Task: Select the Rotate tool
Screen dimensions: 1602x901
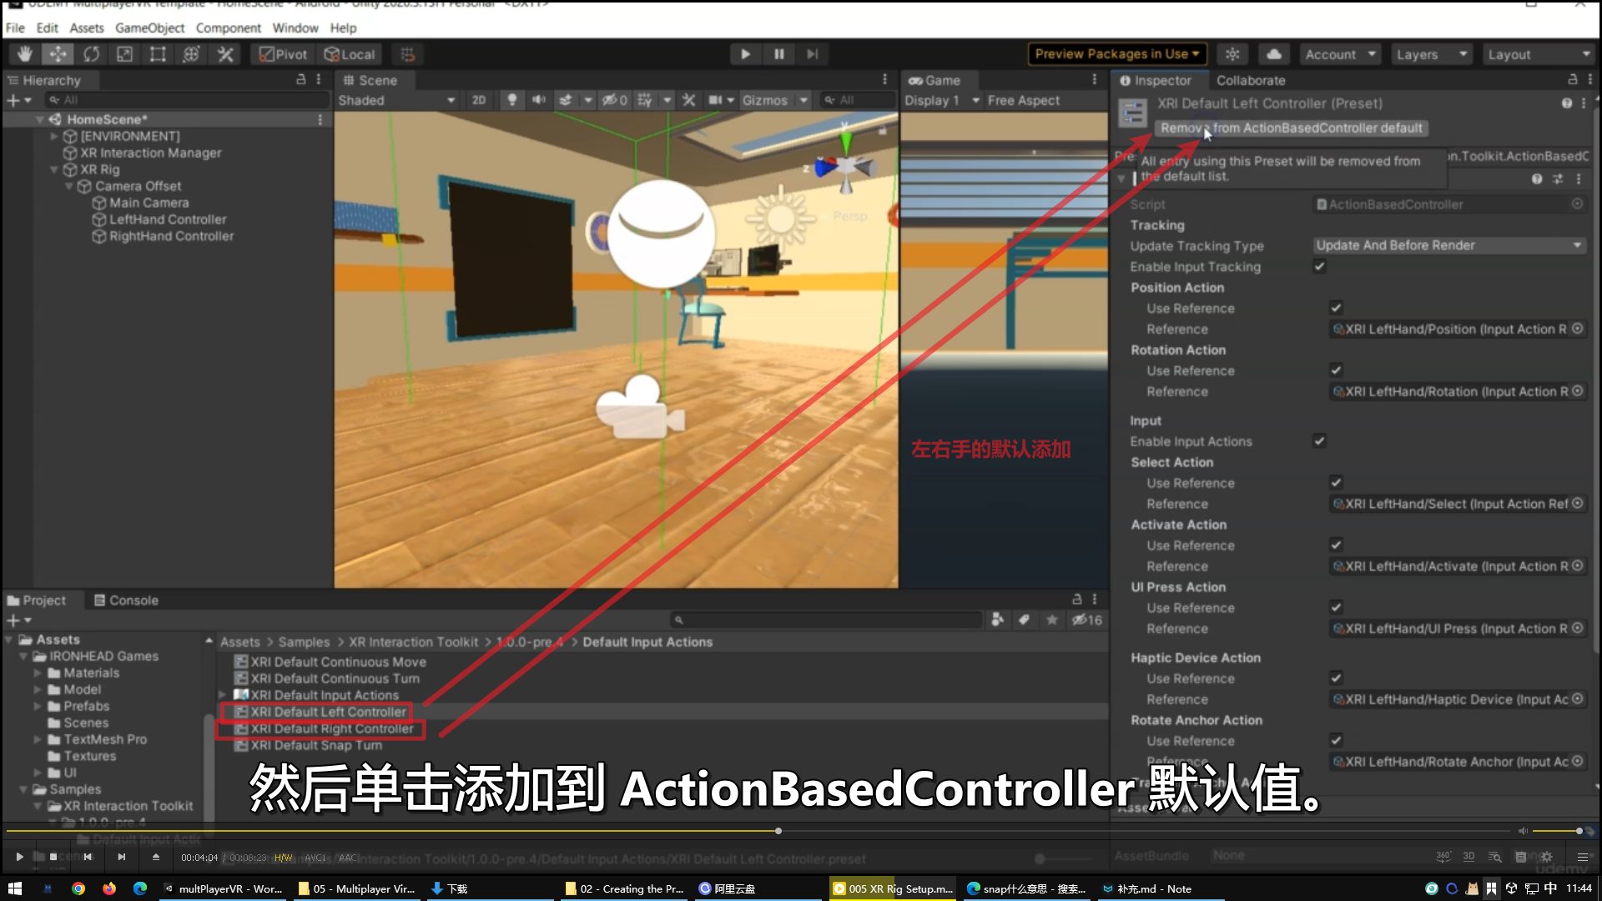Action: pyautogui.click(x=91, y=54)
